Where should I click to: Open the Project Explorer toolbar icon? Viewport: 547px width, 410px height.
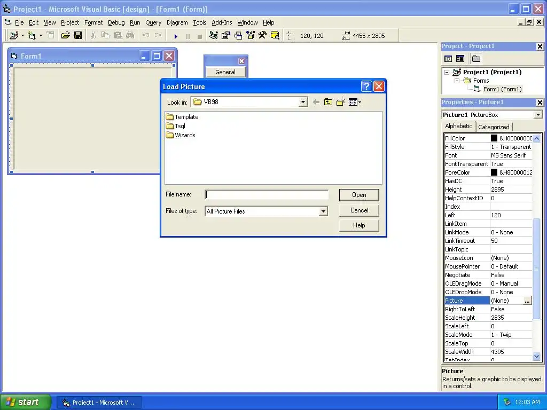[x=214, y=35]
